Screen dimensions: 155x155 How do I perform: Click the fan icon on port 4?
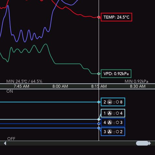pos(110,122)
